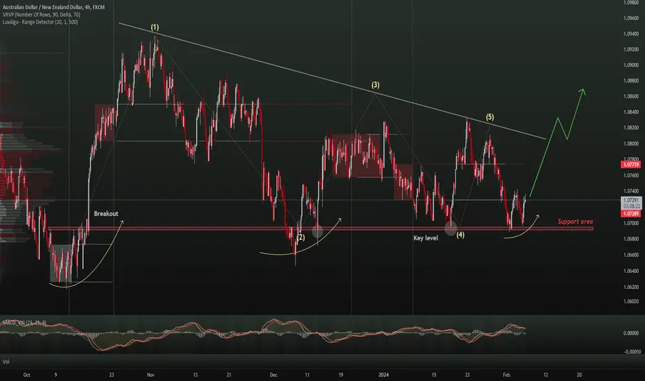Screen dimensions: 645x381
Task: Click the 2024 date label
Action: (383, 375)
